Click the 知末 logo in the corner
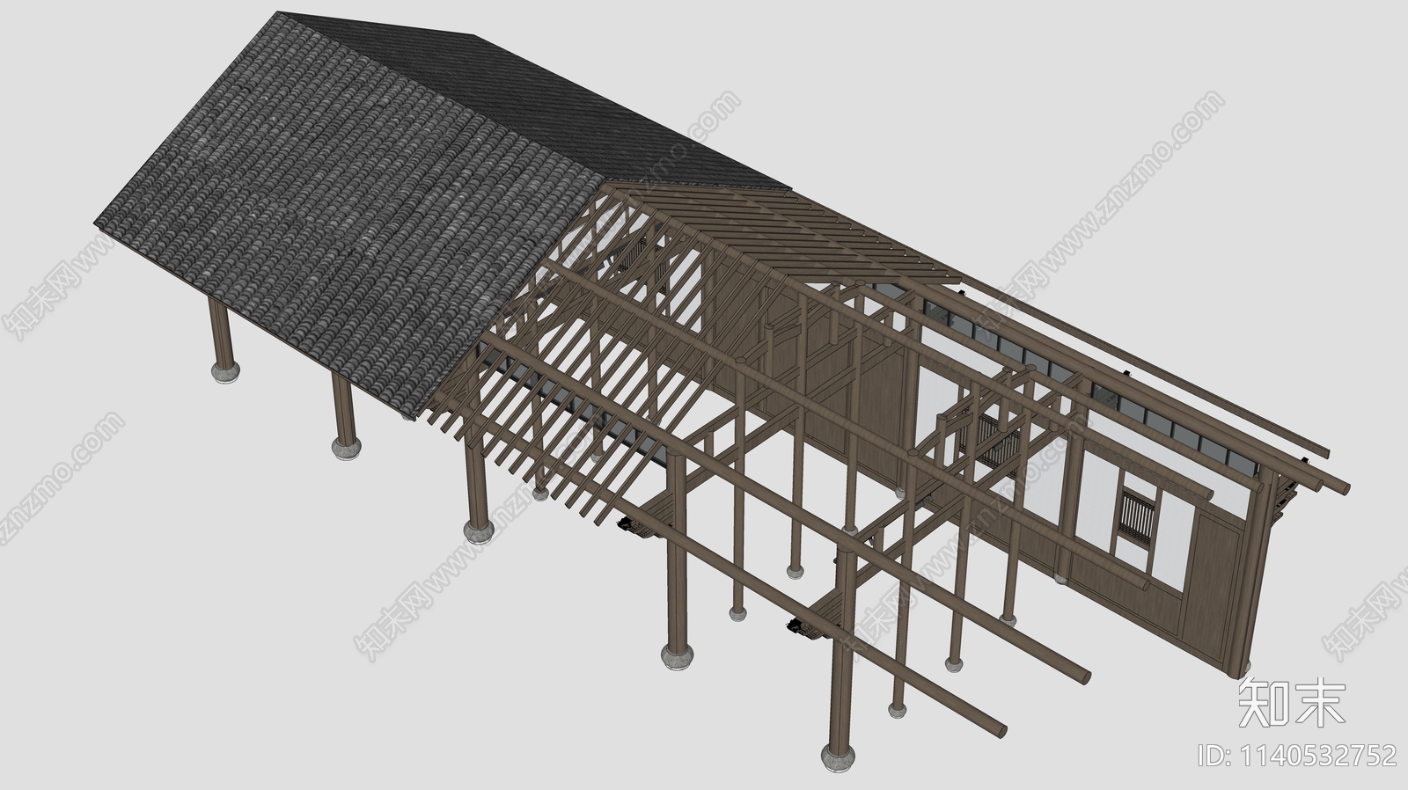This screenshot has width=1408, height=790. tap(1292, 703)
